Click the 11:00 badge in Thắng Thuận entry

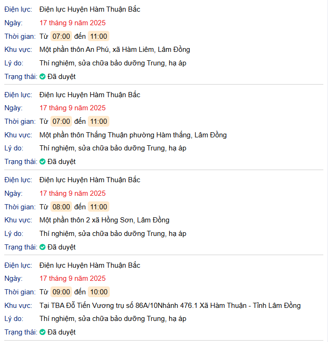pos(99,121)
